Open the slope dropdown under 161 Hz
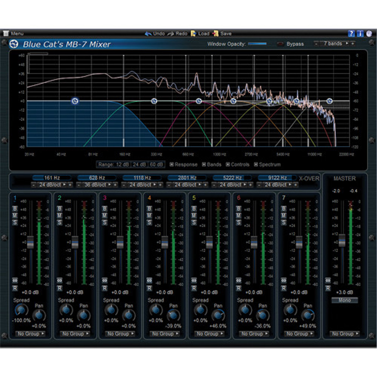This screenshot has width=377, height=377. (x=52, y=185)
